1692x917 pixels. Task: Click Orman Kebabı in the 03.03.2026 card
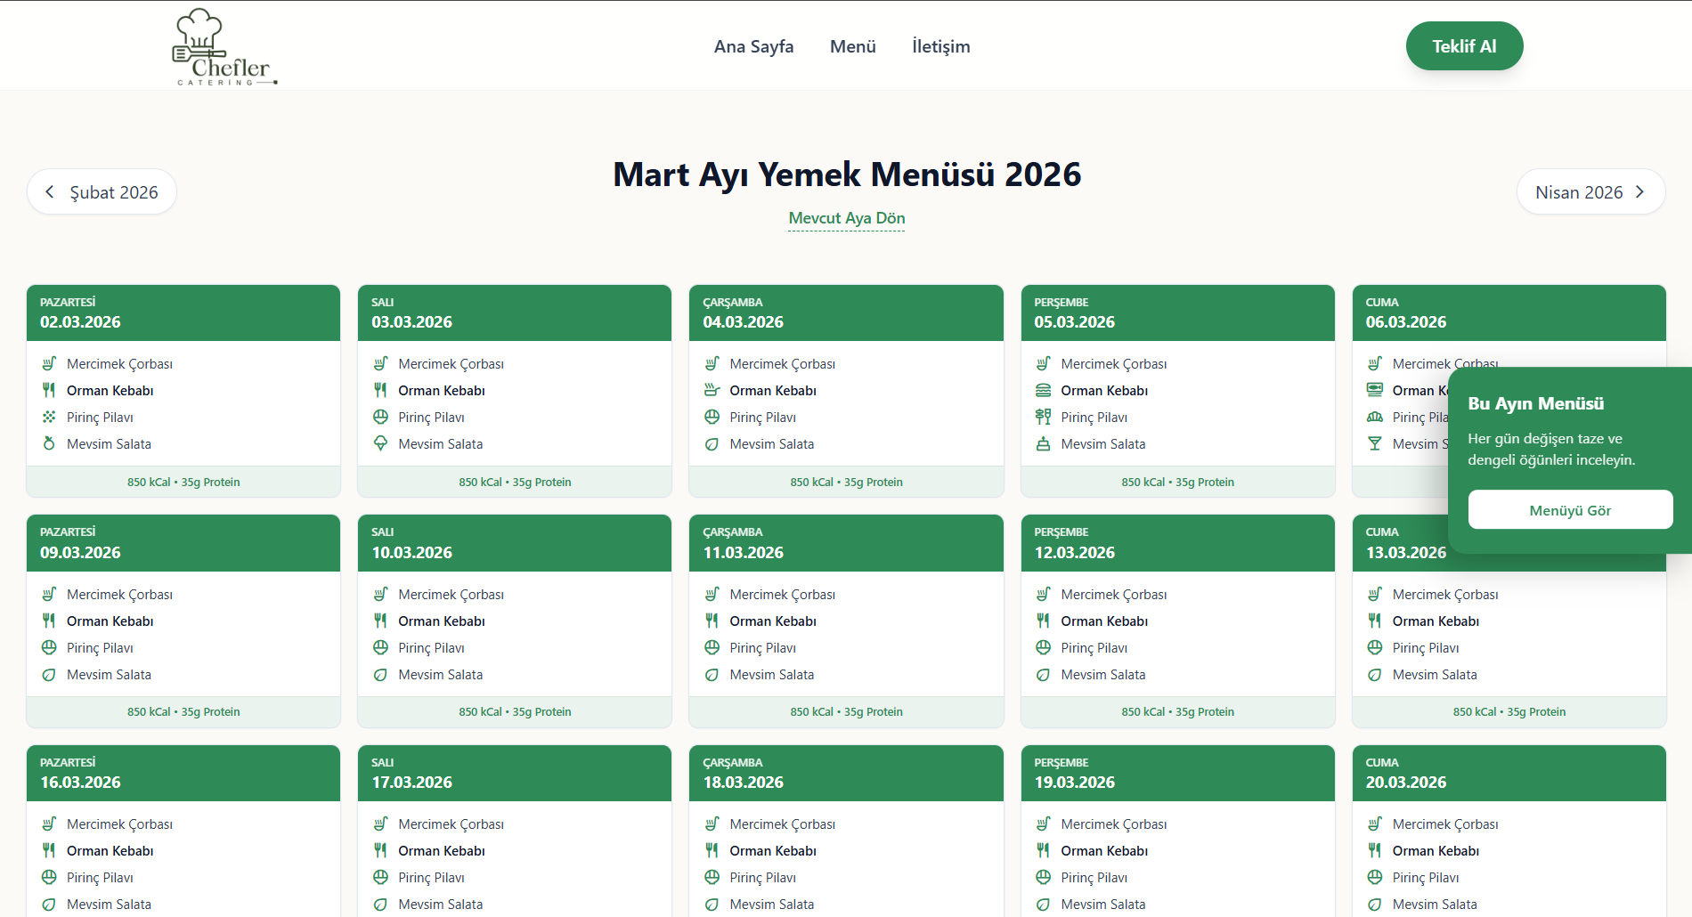coord(442,390)
